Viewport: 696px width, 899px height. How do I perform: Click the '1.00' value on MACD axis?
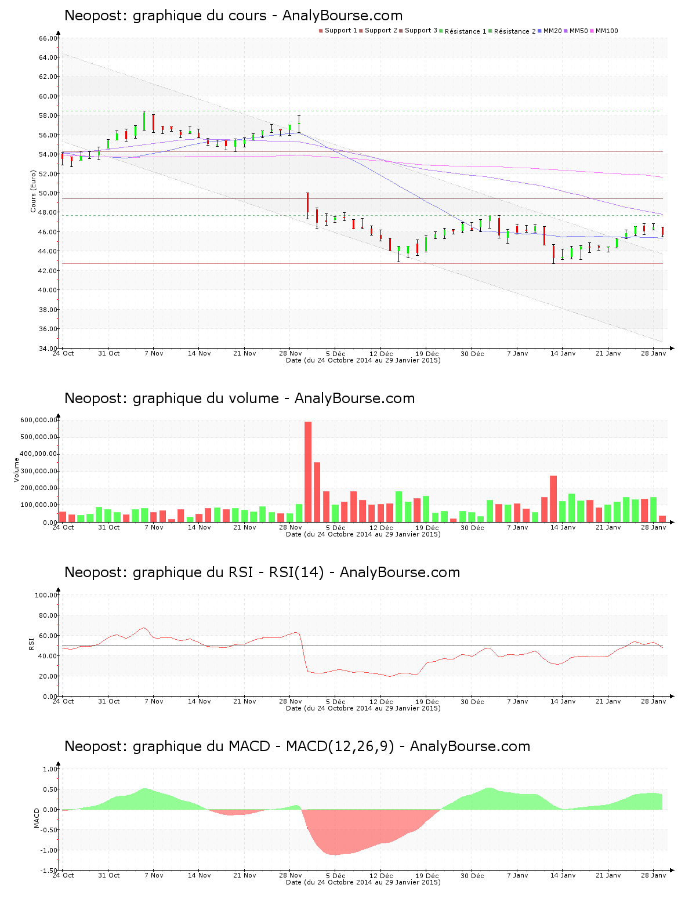pyautogui.click(x=50, y=769)
